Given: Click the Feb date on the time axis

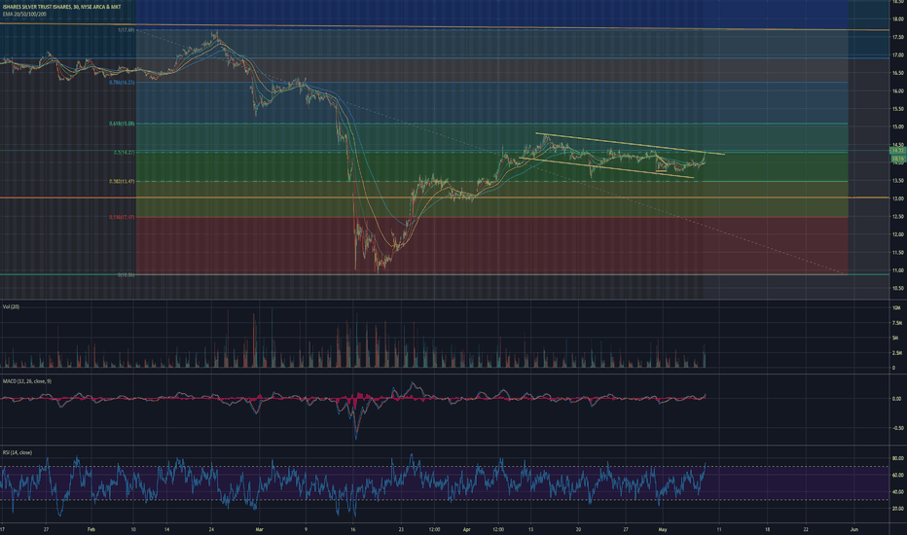Looking at the screenshot, I should click(91, 529).
